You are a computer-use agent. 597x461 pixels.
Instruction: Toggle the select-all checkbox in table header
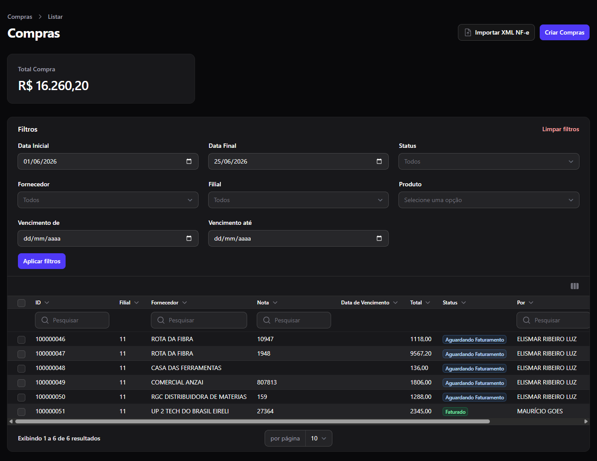[21, 303]
